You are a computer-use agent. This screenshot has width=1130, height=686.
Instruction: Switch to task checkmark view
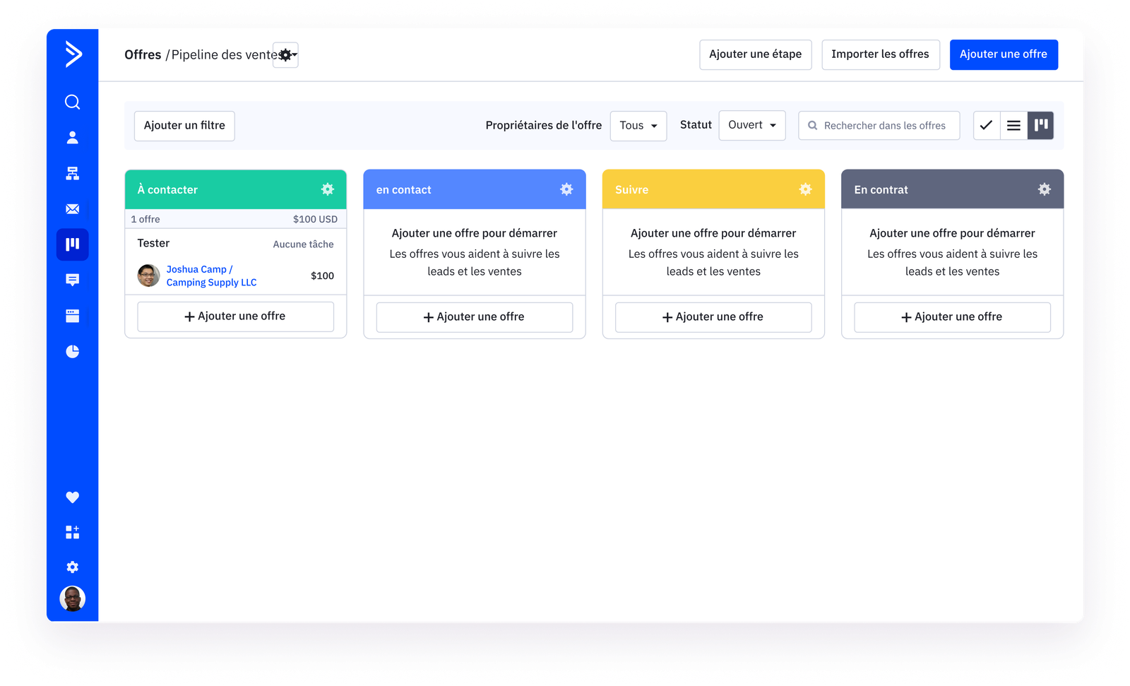point(986,126)
